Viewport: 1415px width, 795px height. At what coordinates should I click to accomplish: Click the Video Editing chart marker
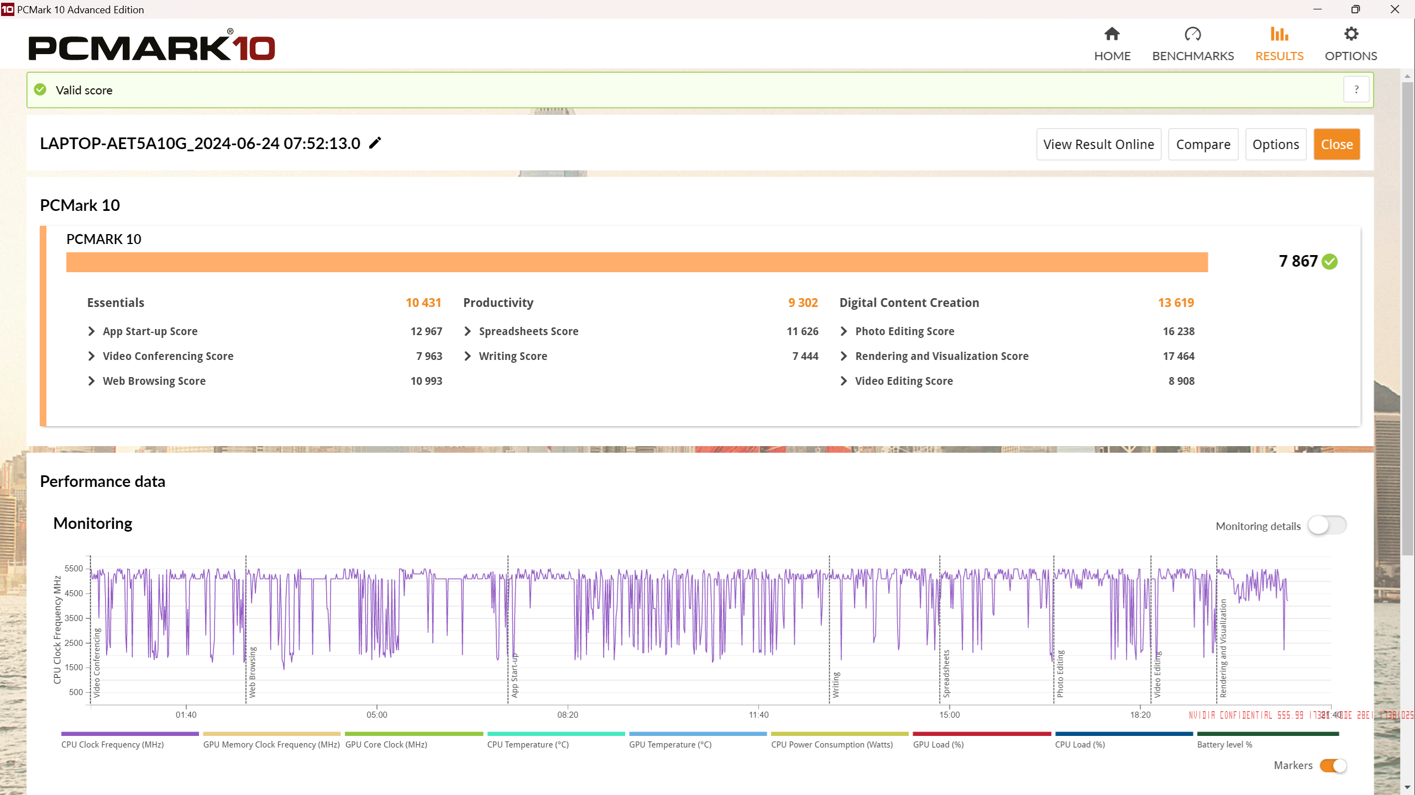[x=1157, y=674]
